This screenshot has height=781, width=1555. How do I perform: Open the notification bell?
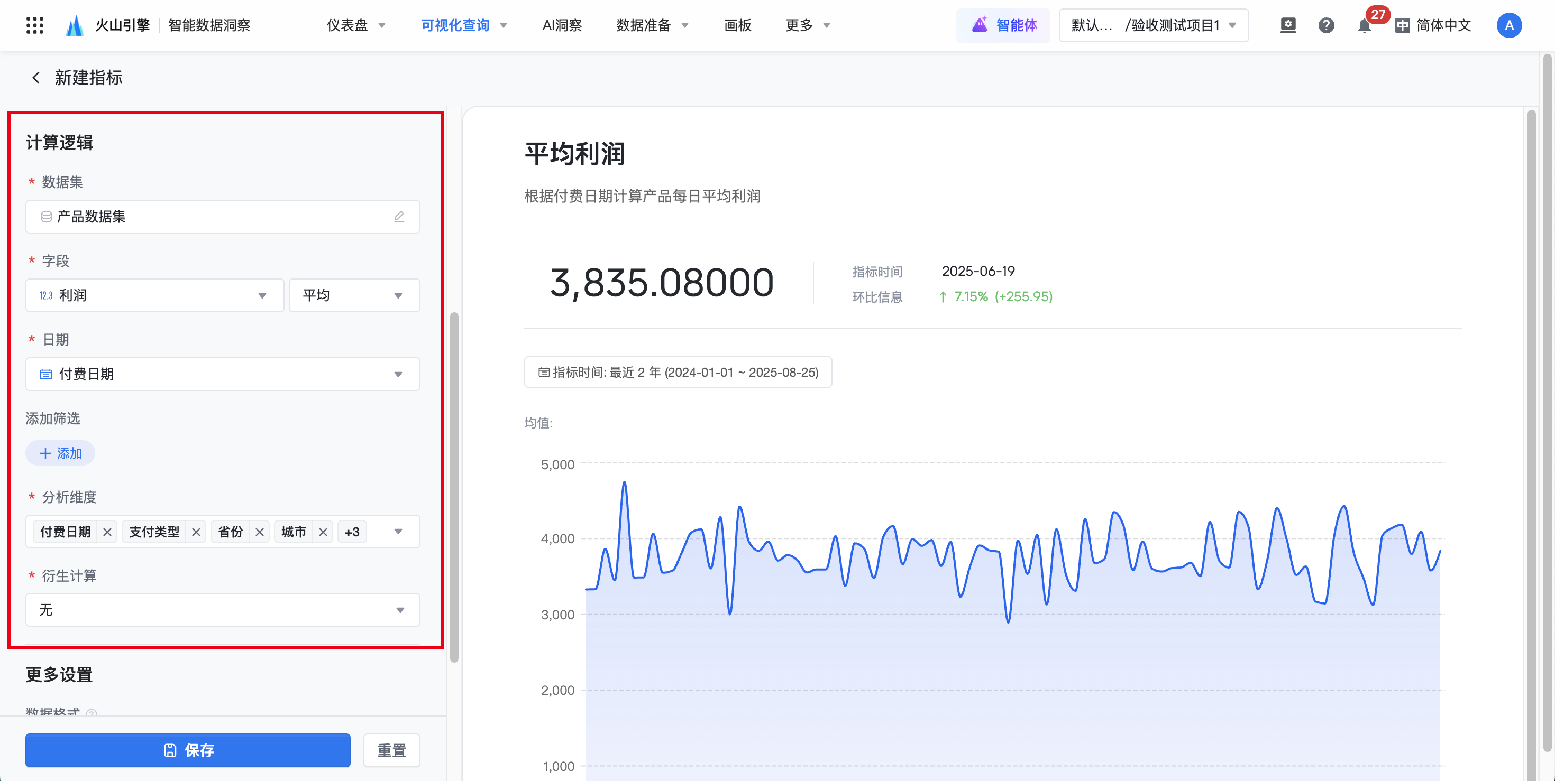point(1364,26)
